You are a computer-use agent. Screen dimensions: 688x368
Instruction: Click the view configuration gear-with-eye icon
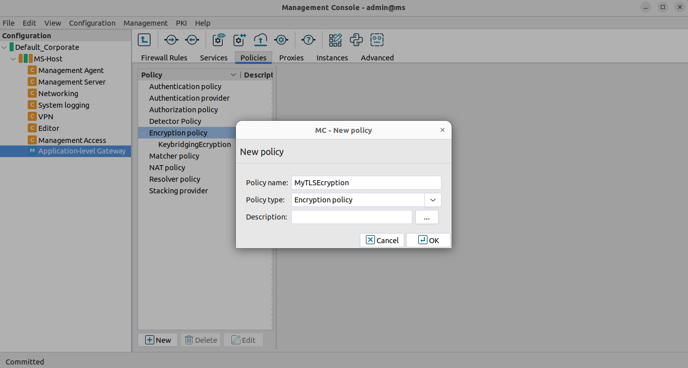219,40
